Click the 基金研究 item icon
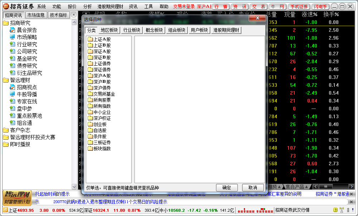Viewport: 358px width, 216px height. click(12, 58)
